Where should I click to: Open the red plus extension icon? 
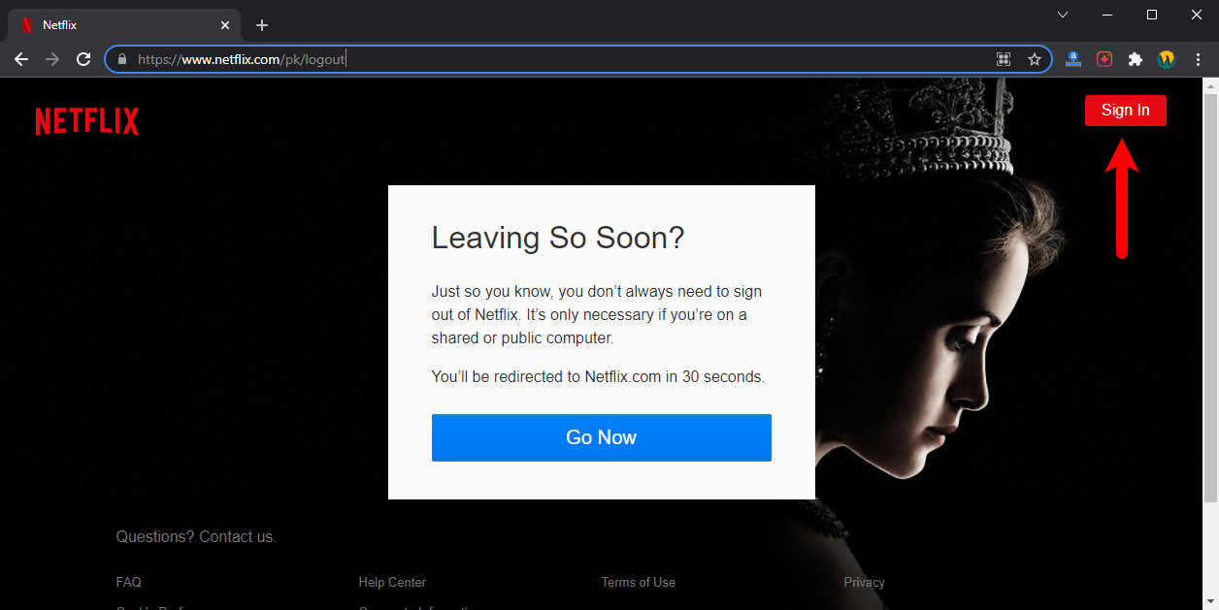pyautogui.click(x=1104, y=59)
